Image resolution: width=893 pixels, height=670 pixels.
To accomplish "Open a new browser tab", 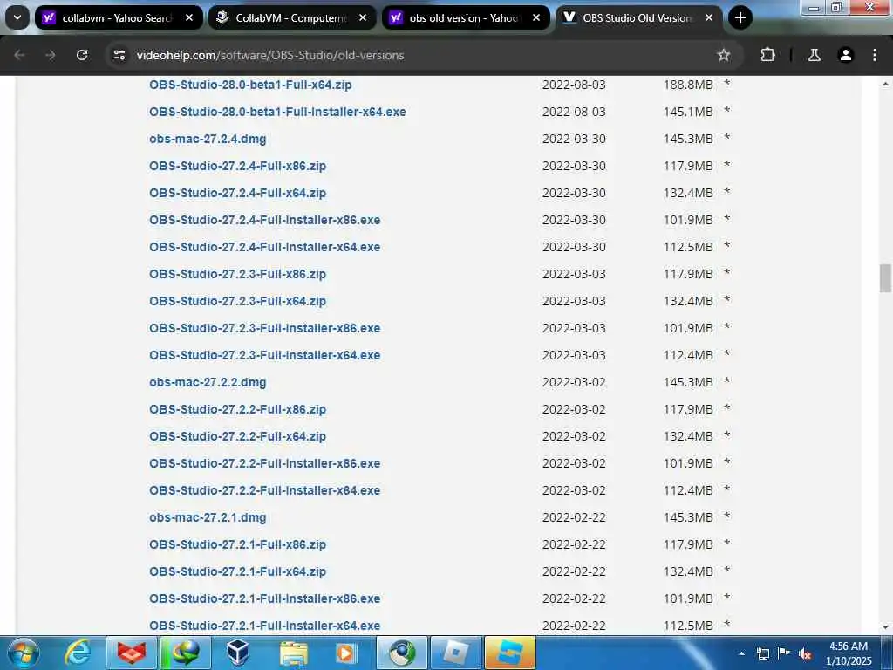I will coord(740,17).
